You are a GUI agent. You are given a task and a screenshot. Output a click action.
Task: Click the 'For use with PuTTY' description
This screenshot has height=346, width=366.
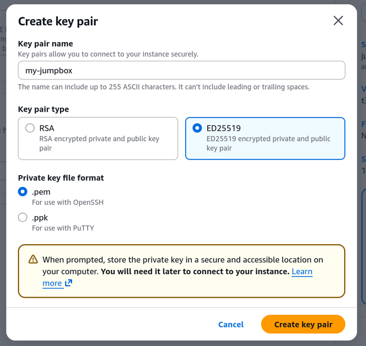point(63,228)
